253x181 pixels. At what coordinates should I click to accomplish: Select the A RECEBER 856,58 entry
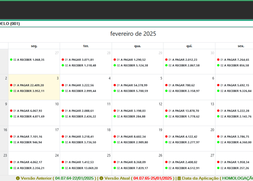[x=233, y=65]
